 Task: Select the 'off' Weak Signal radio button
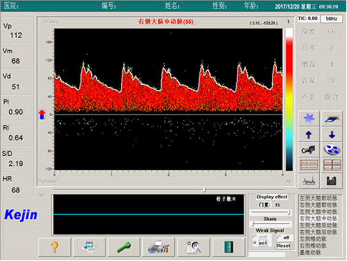279,237
